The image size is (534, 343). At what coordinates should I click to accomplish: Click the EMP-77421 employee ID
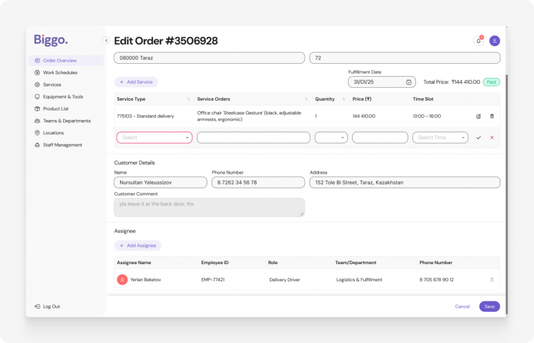click(x=213, y=280)
